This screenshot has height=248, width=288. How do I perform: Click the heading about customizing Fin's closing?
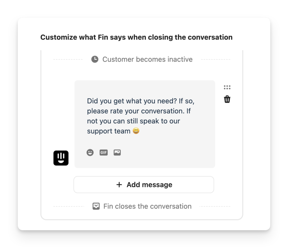coord(136,37)
